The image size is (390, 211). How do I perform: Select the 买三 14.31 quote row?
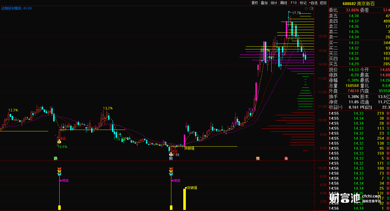coord(359,53)
